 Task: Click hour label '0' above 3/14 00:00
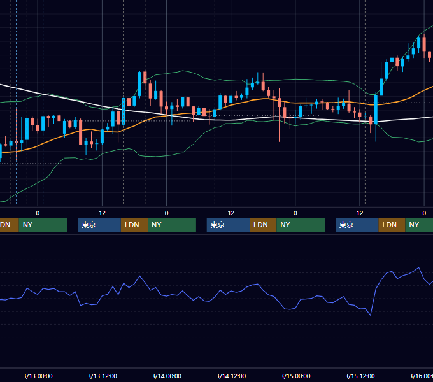coord(167,213)
